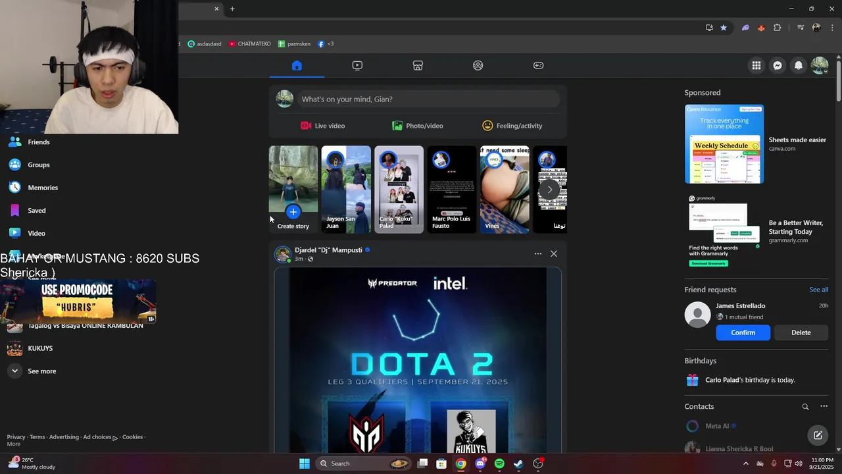Bookmark page with star icon
Screen dimensions: 842x474
pyautogui.click(x=724, y=28)
